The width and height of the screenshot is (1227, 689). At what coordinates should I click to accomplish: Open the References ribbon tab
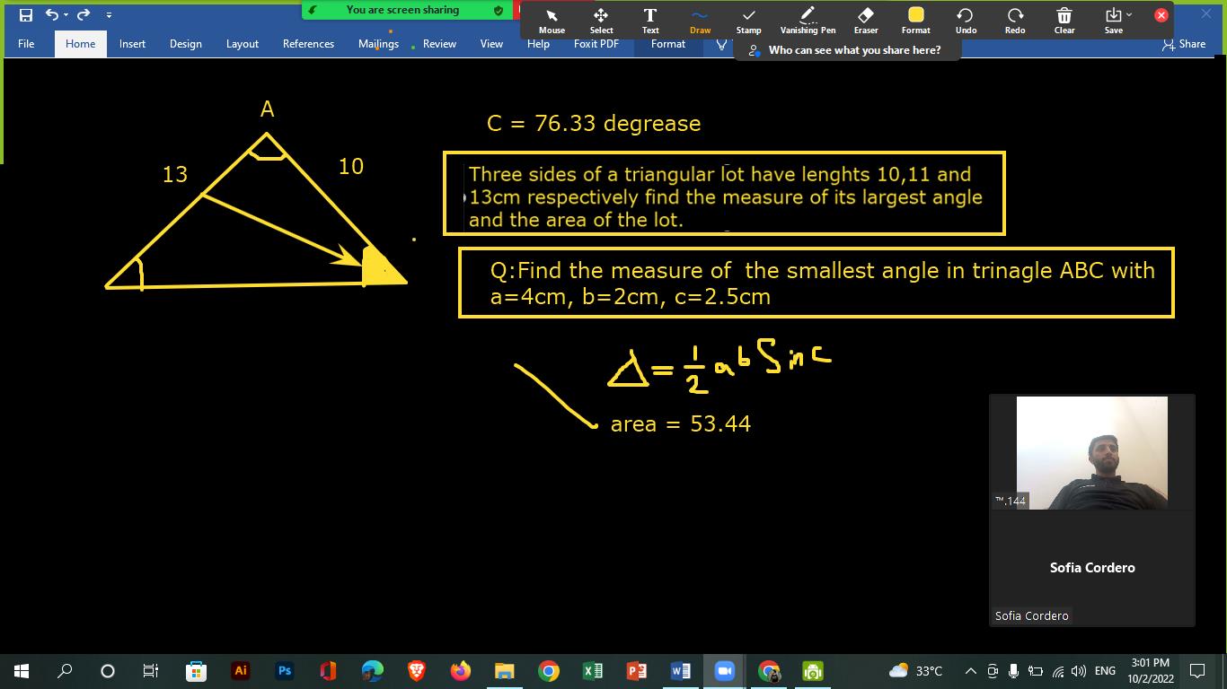tap(308, 44)
